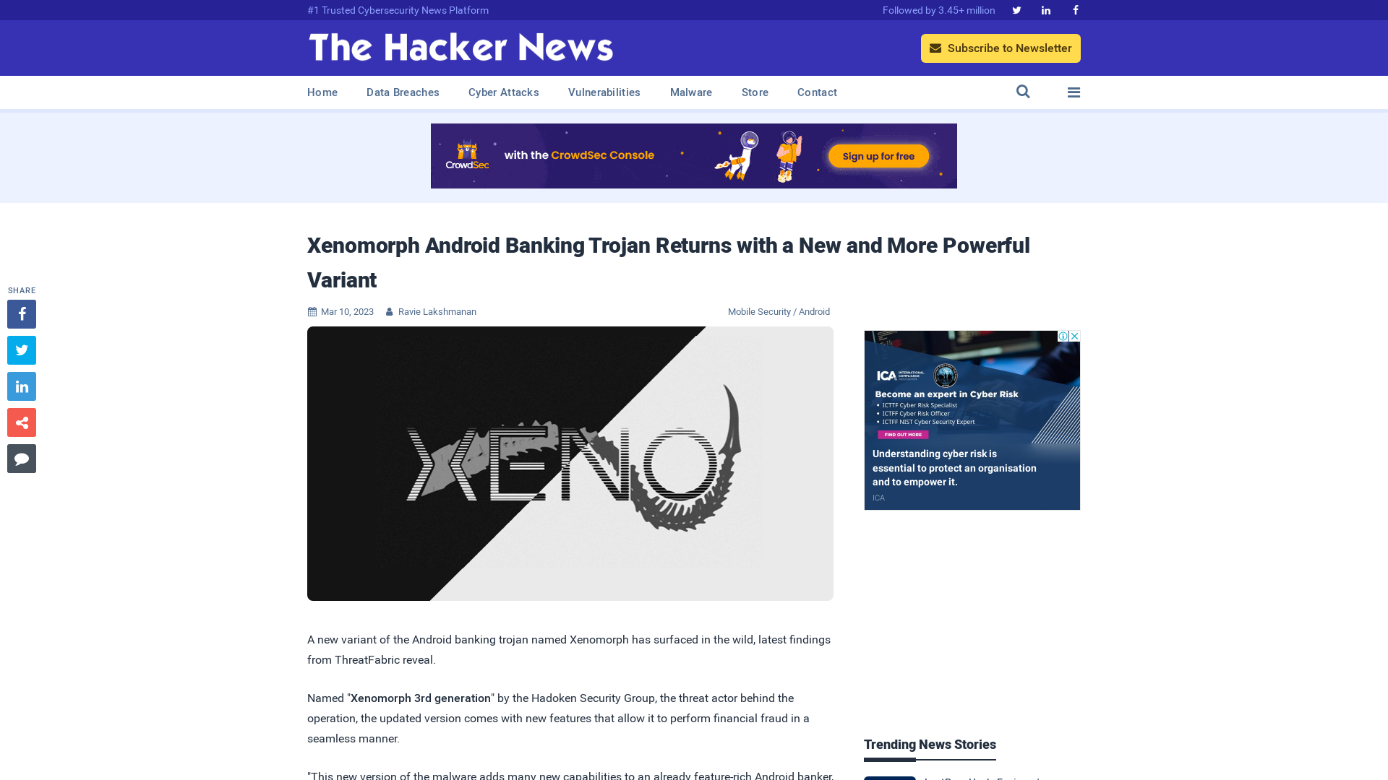
Task: Click the LinkedIn share icon
Action: point(21,386)
